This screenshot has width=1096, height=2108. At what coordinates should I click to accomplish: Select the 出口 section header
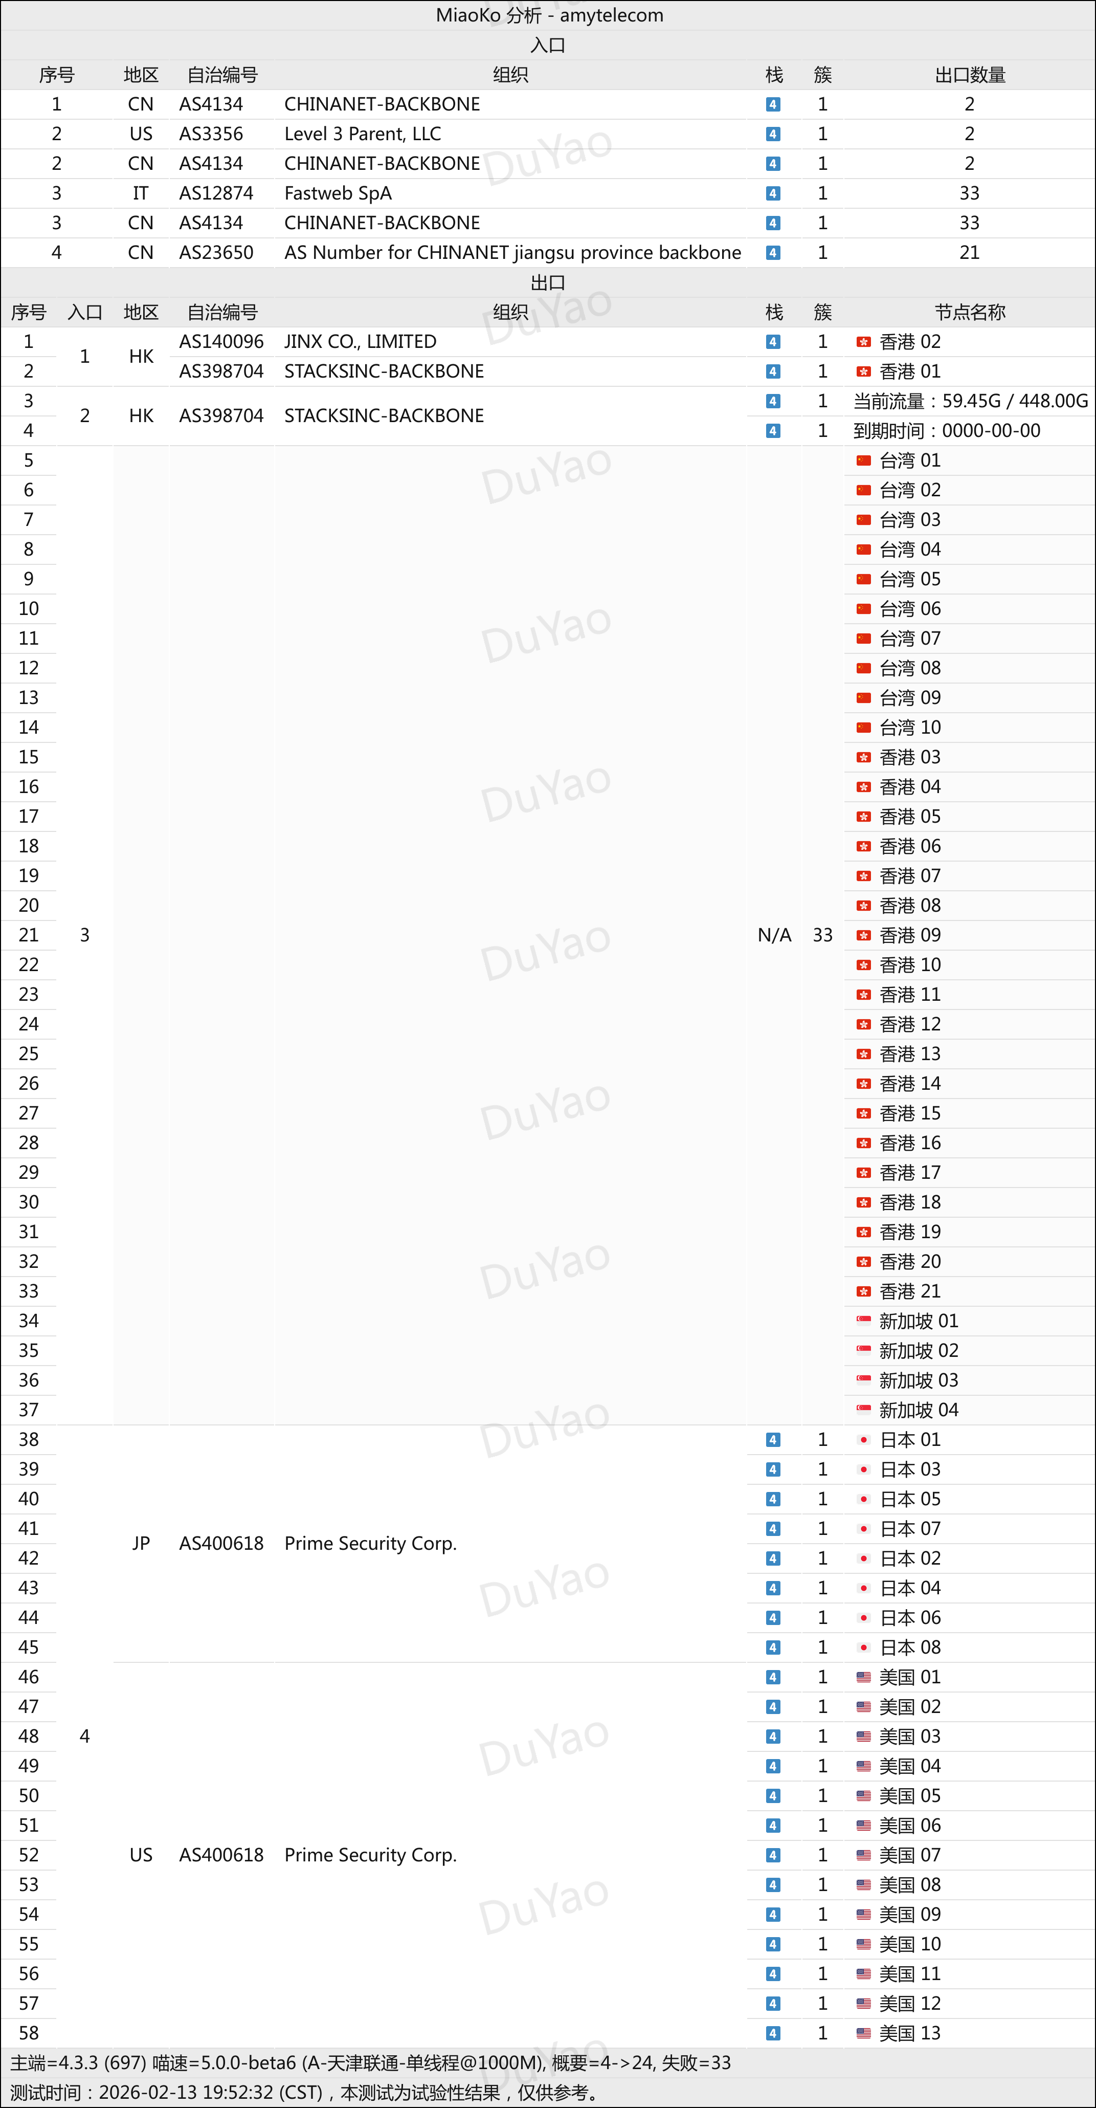click(x=547, y=282)
